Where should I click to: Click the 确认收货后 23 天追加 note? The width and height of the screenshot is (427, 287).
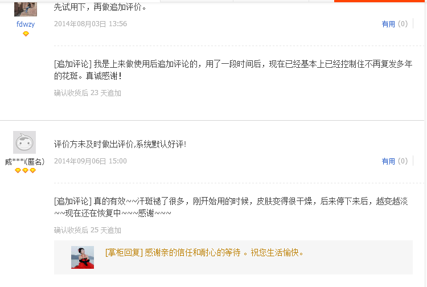click(88, 93)
